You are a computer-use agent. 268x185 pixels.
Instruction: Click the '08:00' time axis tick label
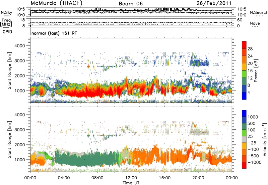(x=97, y=178)
